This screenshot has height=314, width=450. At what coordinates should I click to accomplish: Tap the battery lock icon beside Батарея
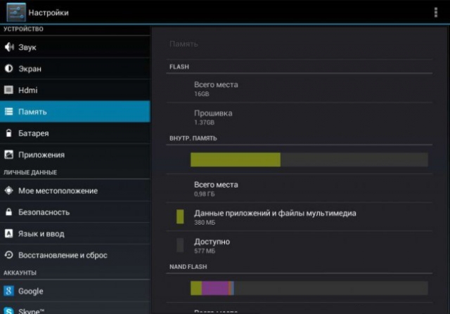pos(9,133)
